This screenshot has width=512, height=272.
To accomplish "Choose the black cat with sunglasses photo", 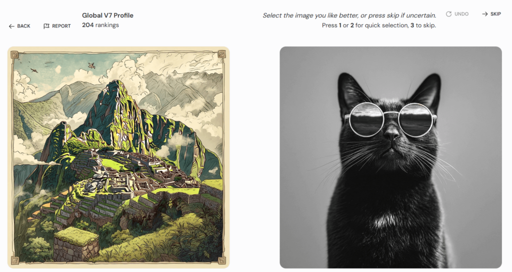I will pyautogui.click(x=390, y=157).
